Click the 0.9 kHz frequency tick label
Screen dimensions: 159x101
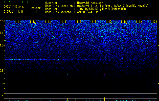(2, 58)
